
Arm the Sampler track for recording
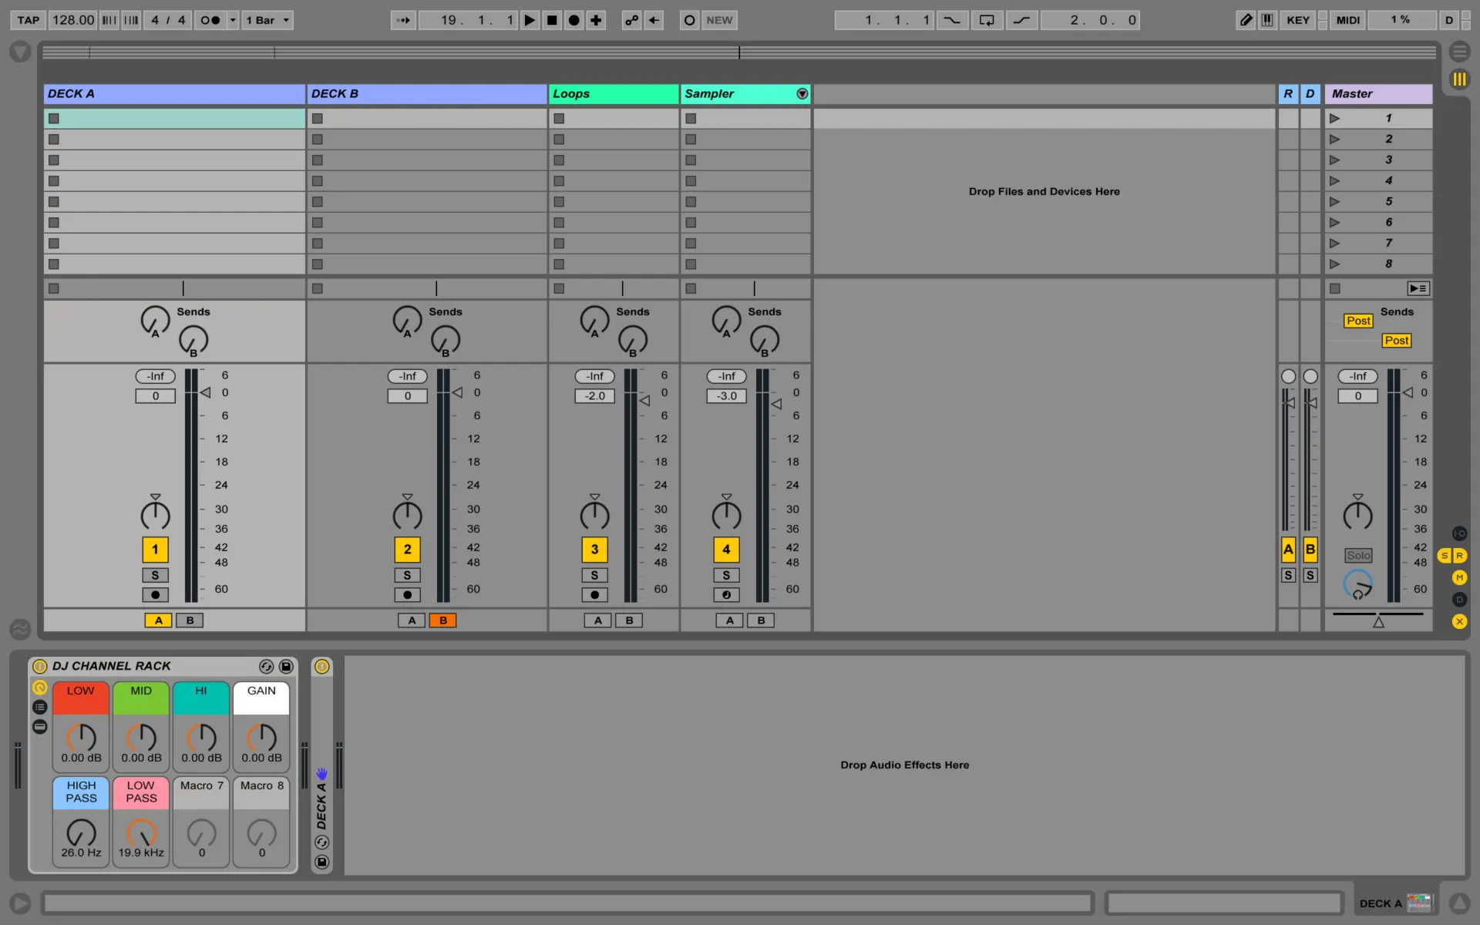point(726,595)
